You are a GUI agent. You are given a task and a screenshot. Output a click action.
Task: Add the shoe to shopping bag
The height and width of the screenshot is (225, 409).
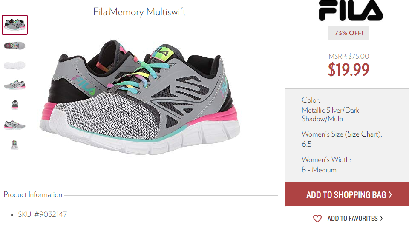pos(347,194)
